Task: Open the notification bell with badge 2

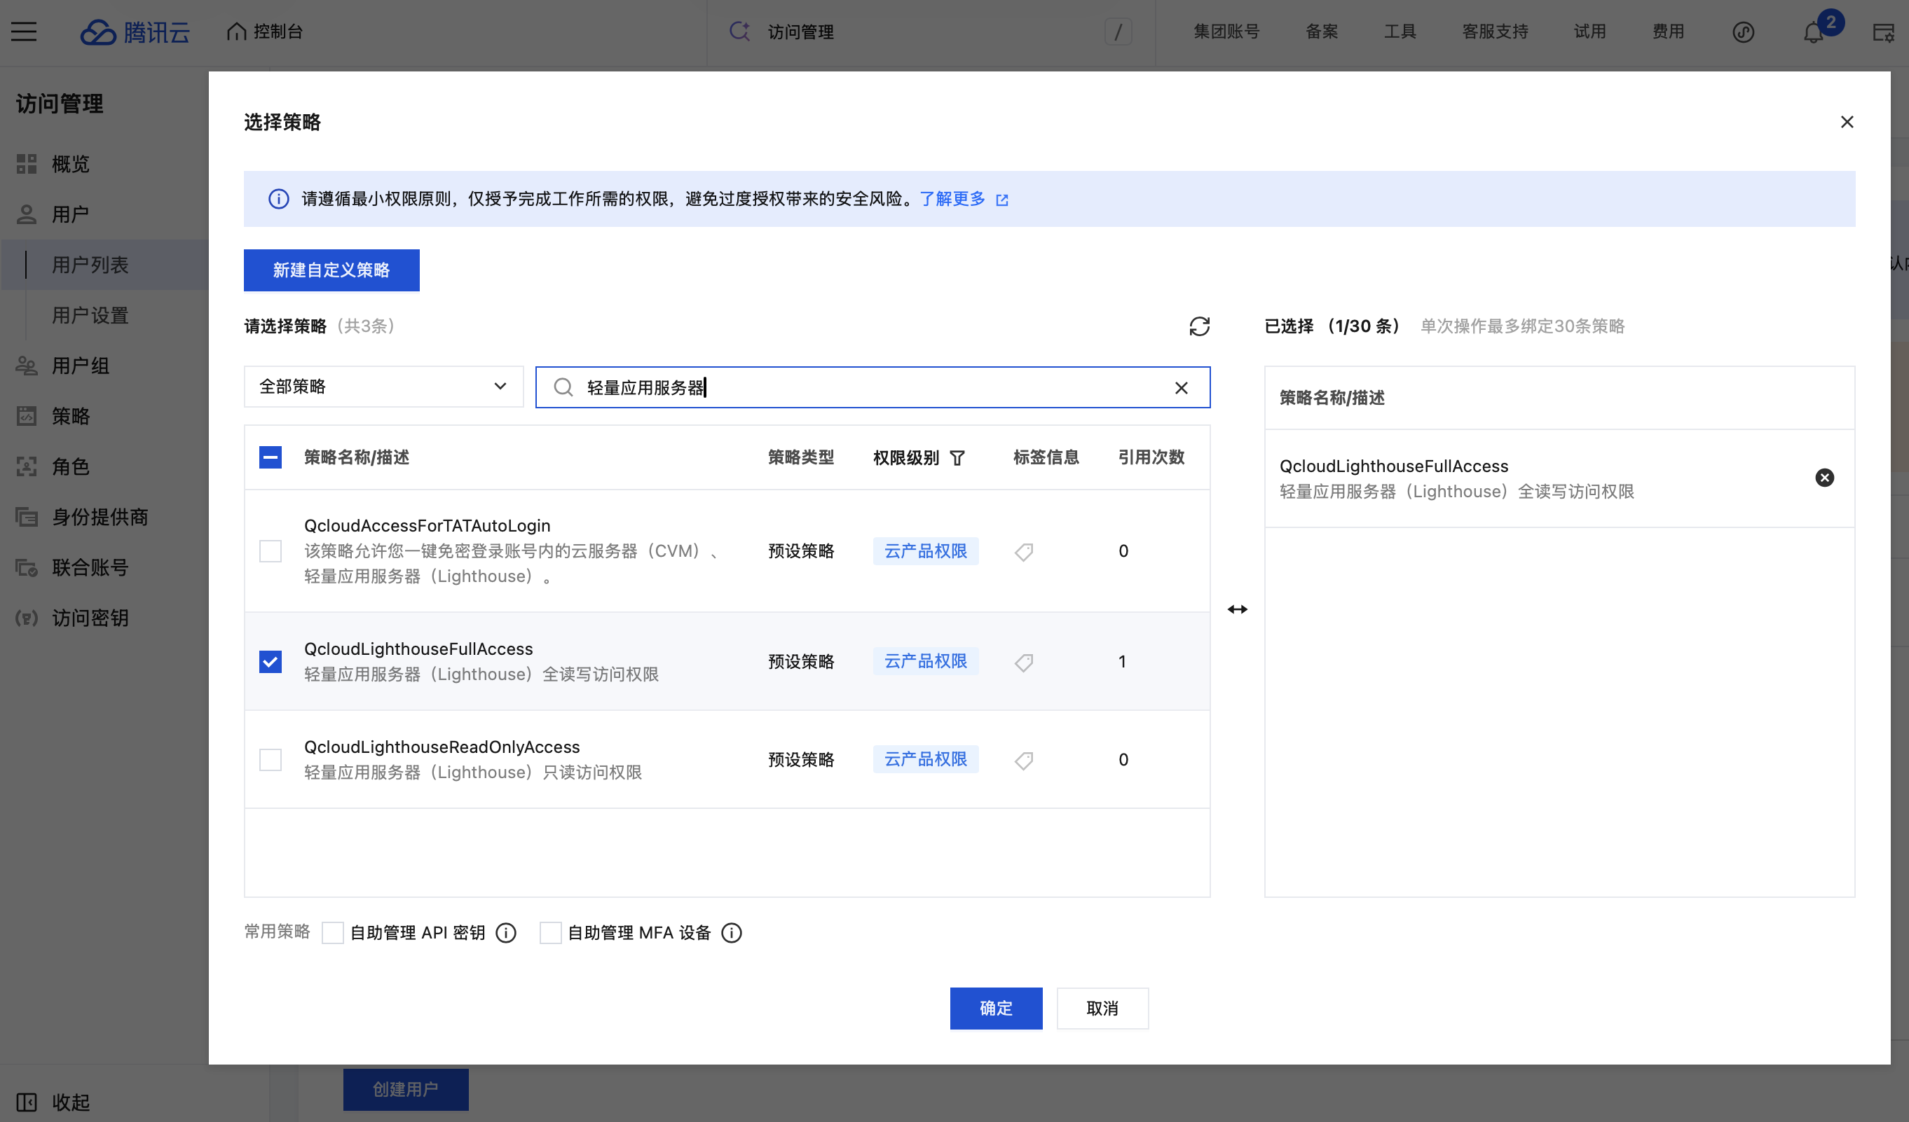Action: pos(1814,32)
